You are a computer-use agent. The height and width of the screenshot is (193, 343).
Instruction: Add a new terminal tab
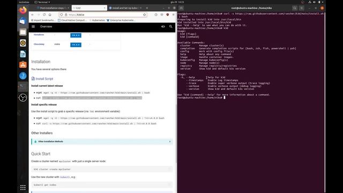click(x=181, y=8)
